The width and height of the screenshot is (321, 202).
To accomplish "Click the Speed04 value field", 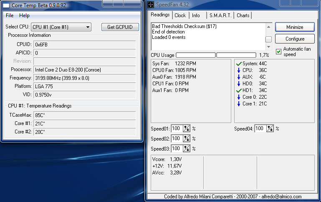I will [260, 128].
